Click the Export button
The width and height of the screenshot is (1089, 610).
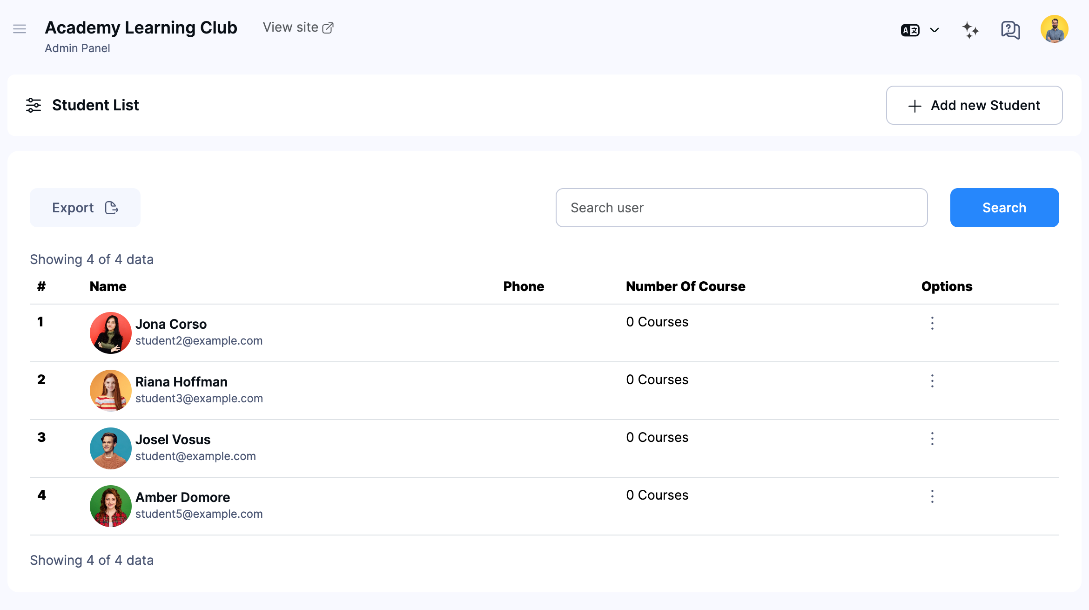click(x=85, y=208)
